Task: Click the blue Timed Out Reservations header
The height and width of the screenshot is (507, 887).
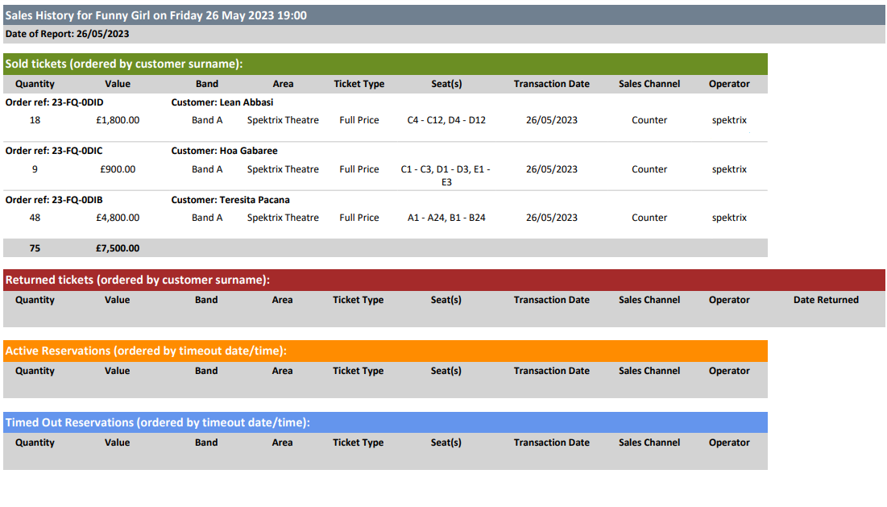Action: tap(385, 422)
